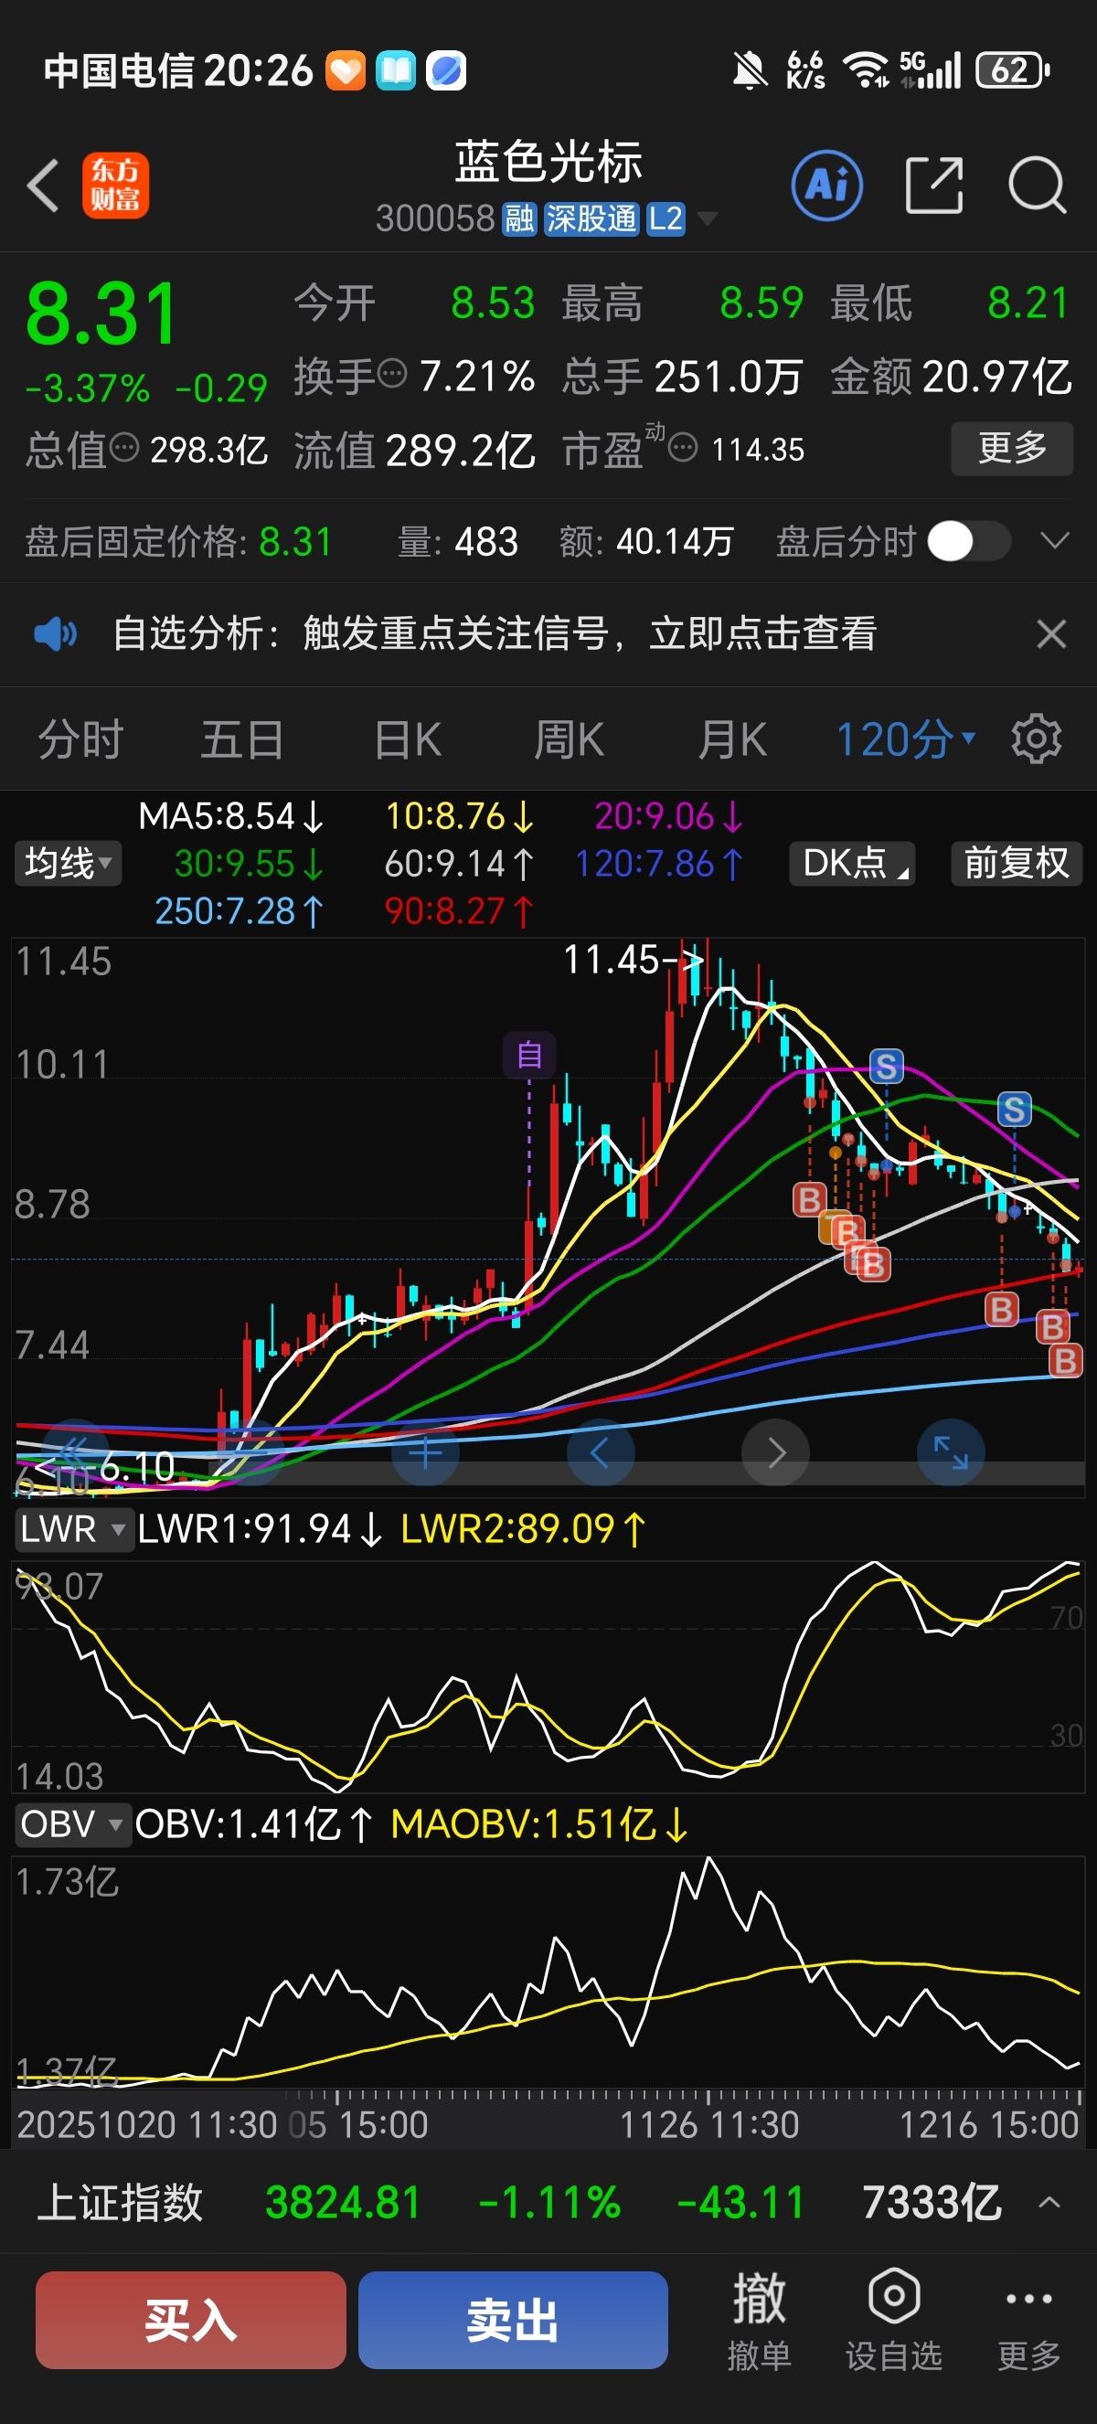Tap the upper S sell marker
This screenshot has height=2424, width=1097.
point(885,1067)
